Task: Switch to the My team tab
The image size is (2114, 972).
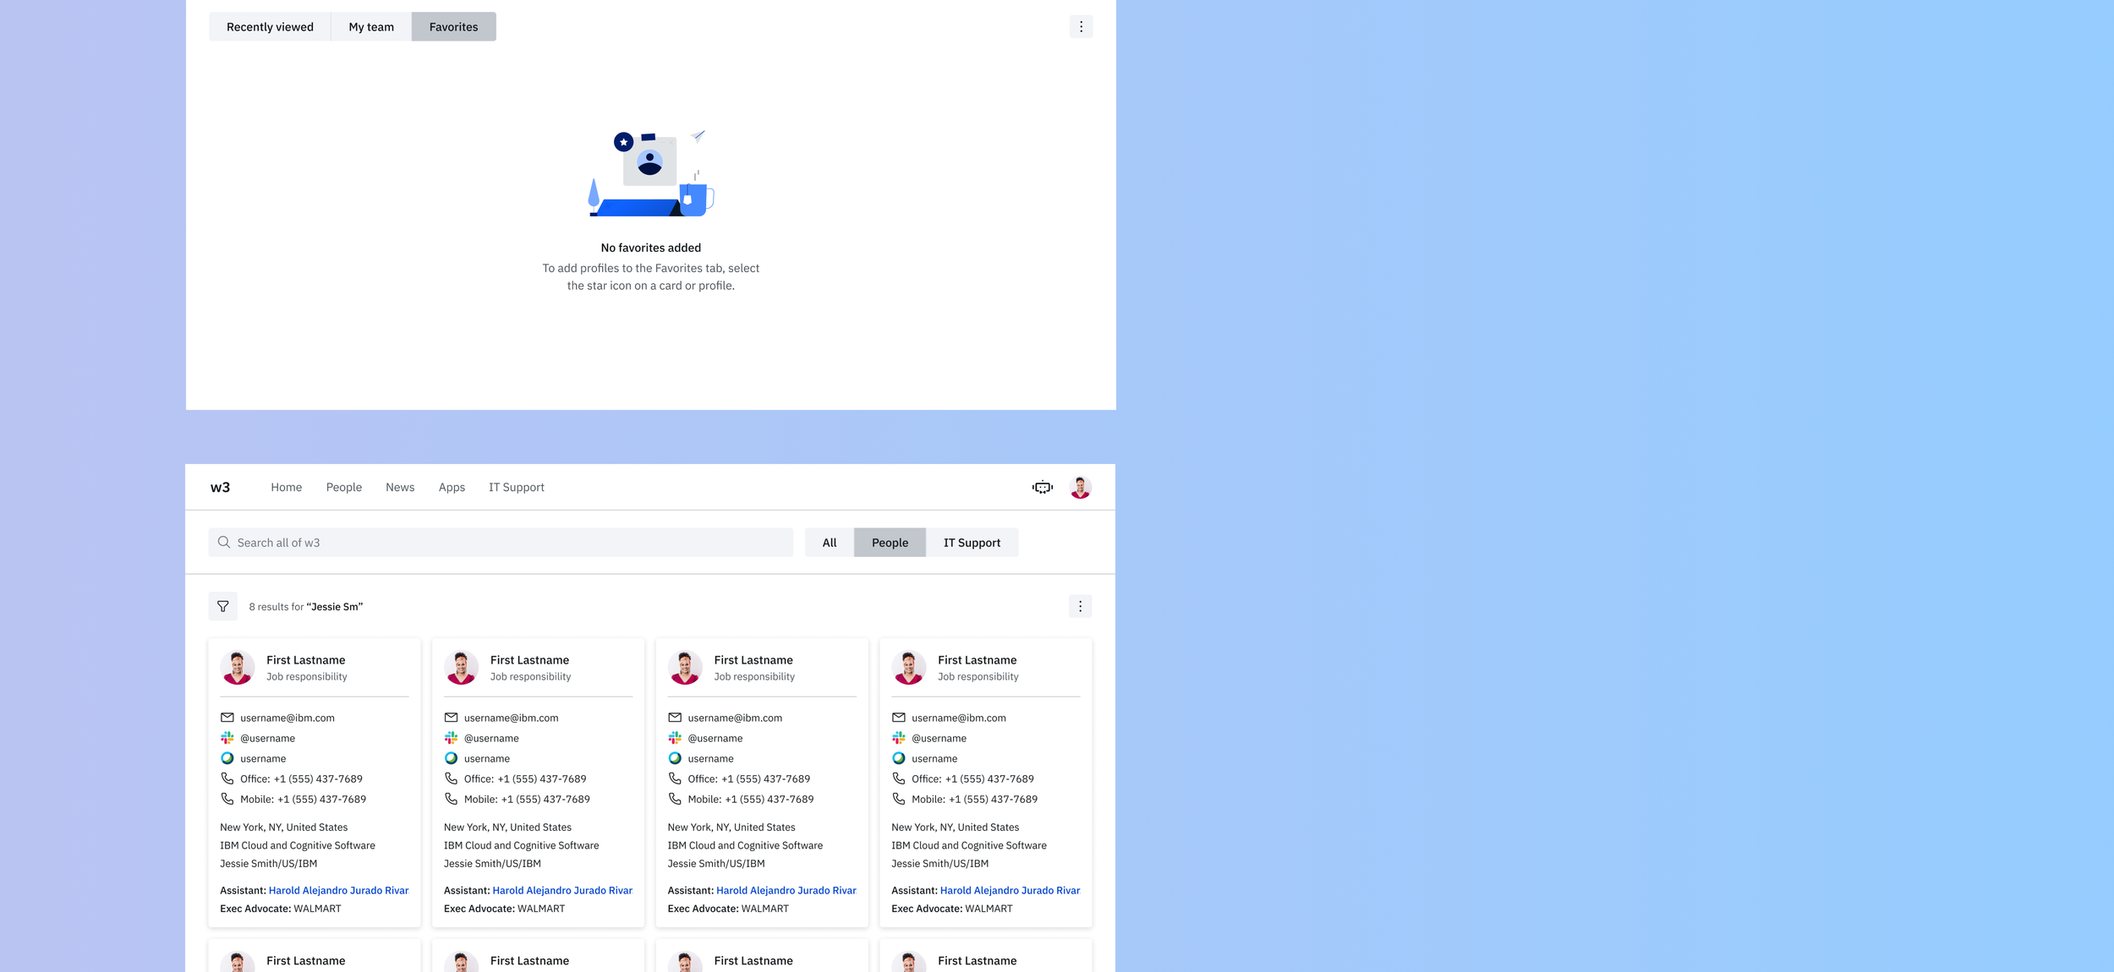Action: (x=371, y=26)
